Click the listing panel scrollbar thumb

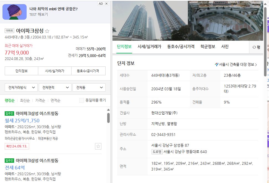point(108,118)
